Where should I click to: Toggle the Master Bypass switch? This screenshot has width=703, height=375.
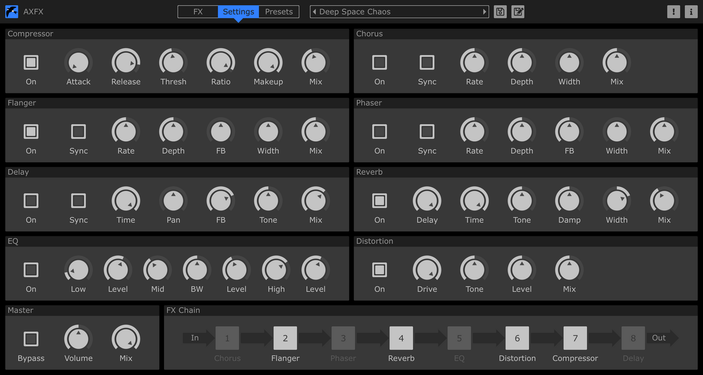(31, 339)
